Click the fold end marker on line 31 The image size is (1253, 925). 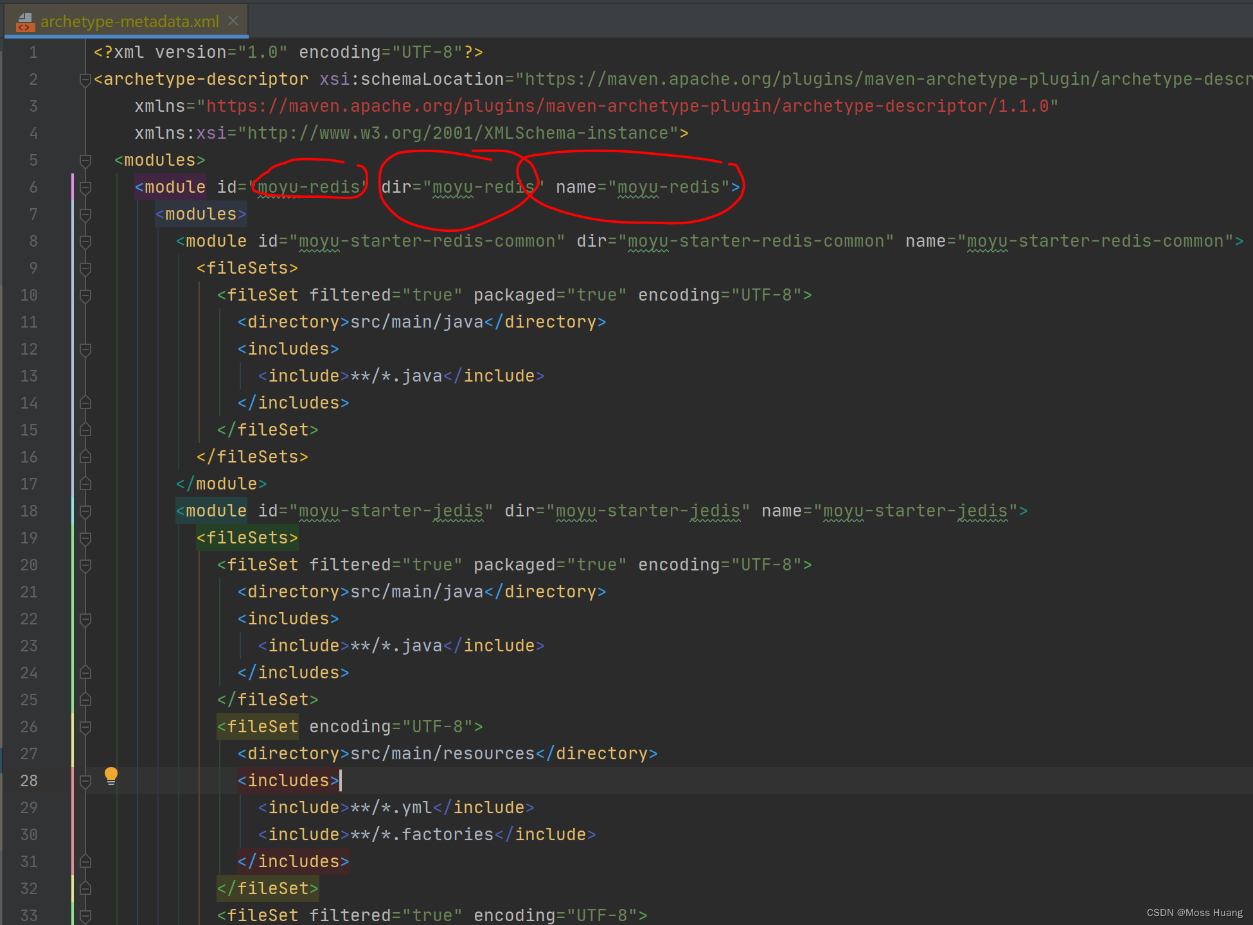[x=85, y=861]
